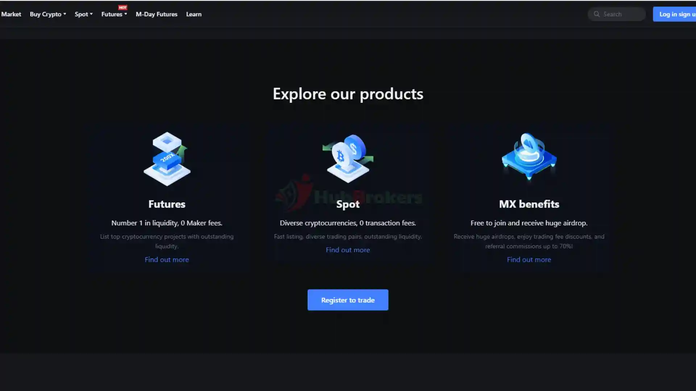696x391 pixels.
Task: Open the Market menu item
Action: pos(11,14)
